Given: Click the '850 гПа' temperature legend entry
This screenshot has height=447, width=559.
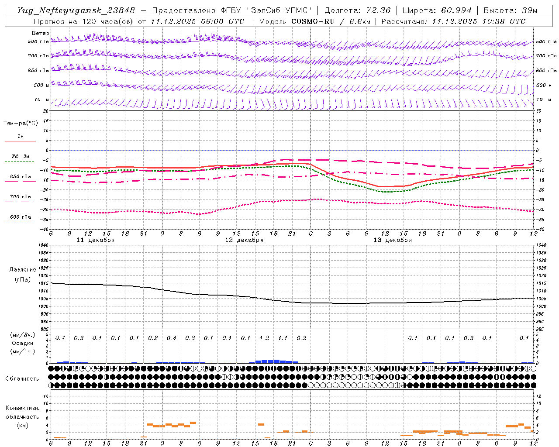Looking at the screenshot, I should tap(21, 177).
